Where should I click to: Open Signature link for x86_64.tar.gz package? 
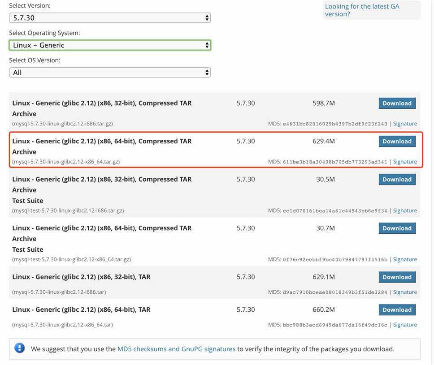[x=405, y=162]
